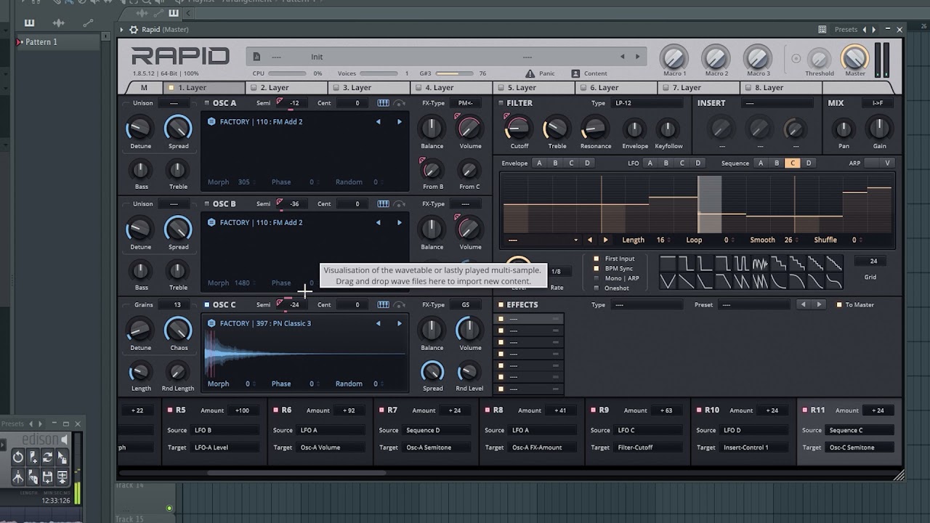Select Envelope slot B
The height and width of the screenshot is (523, 930).
pos(555,163)
